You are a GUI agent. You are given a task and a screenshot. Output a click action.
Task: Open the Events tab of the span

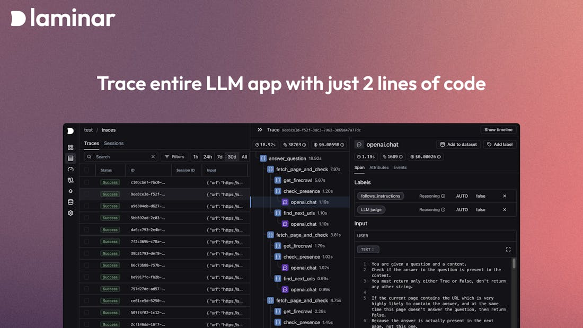click(400, 168)
